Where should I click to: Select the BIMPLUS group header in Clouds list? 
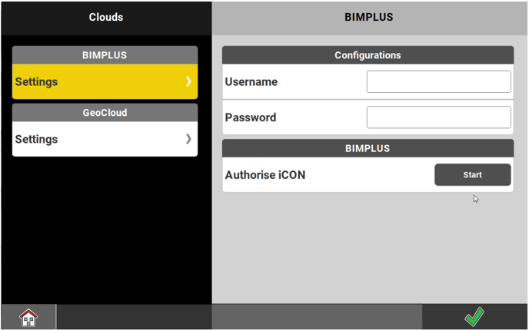(x=105, y=55)
